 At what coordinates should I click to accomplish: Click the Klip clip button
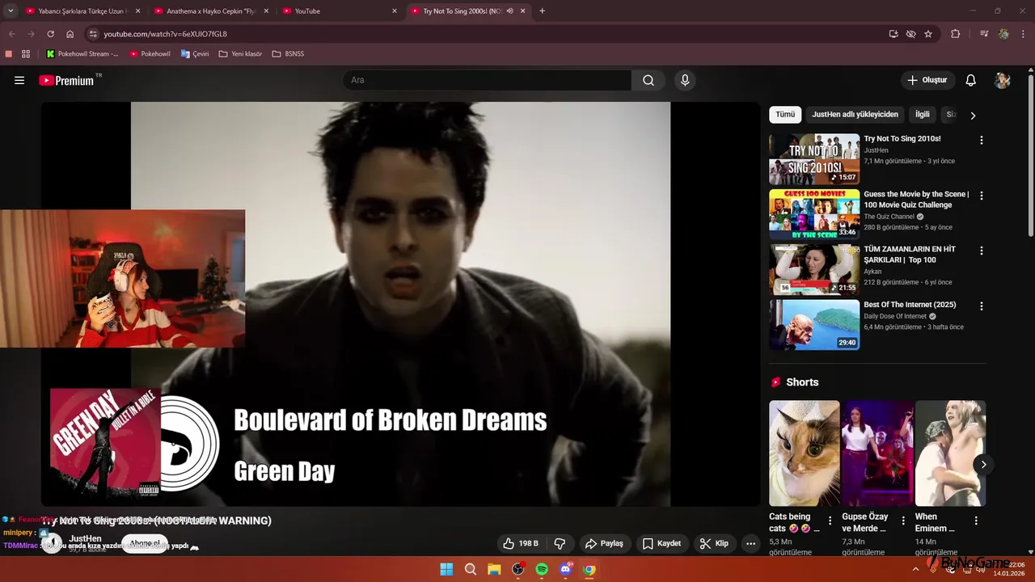tap(714, 543)
